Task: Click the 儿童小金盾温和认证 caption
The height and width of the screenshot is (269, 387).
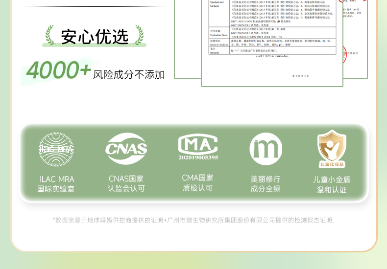Action: tap(332, 184)
